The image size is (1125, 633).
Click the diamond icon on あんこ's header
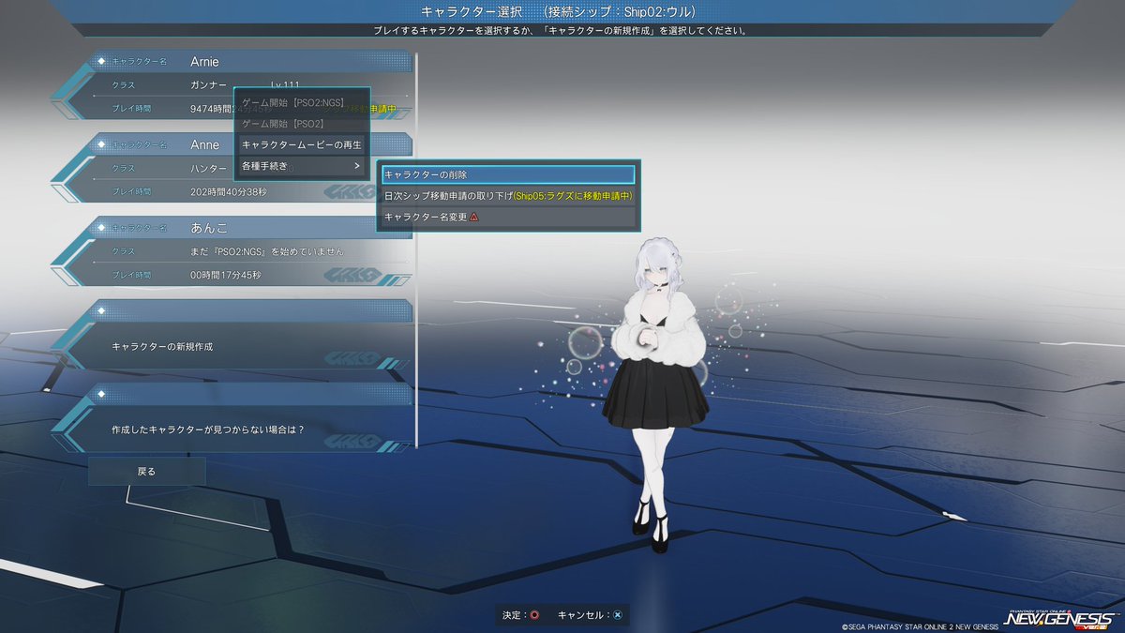[x=100, y=228]
